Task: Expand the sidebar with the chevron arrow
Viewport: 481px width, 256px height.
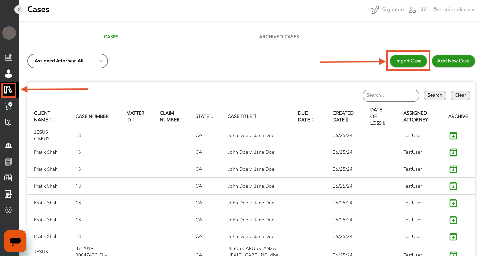Action: click(x=18, y=10)
